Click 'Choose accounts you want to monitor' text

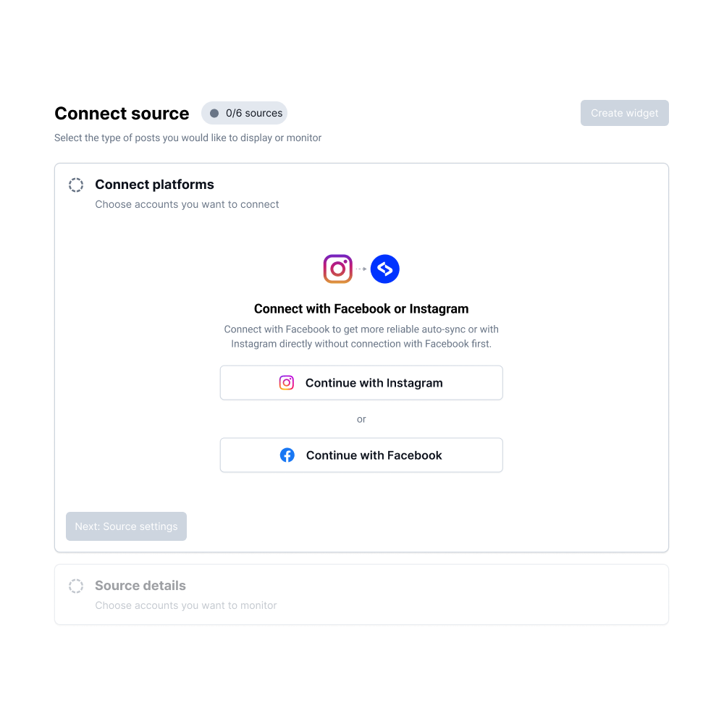click(186, 605)
